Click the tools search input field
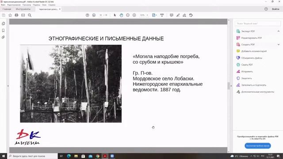Image resolution: width=283 pixels, height=159 pixels. tap(258, 23)
